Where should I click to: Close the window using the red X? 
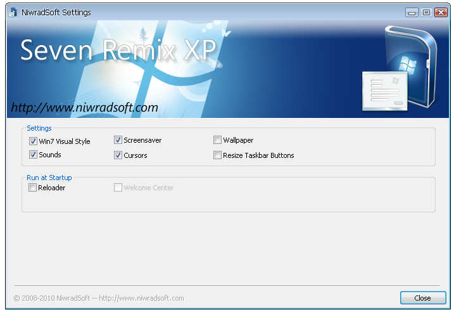(x=441, y=13)
